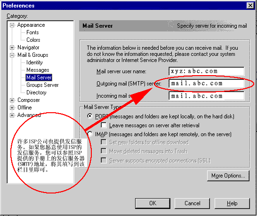Screen dimensions: 257x216
Task: Click the Outgoing mail SMTP server field
Action: [x=207, y=84]
